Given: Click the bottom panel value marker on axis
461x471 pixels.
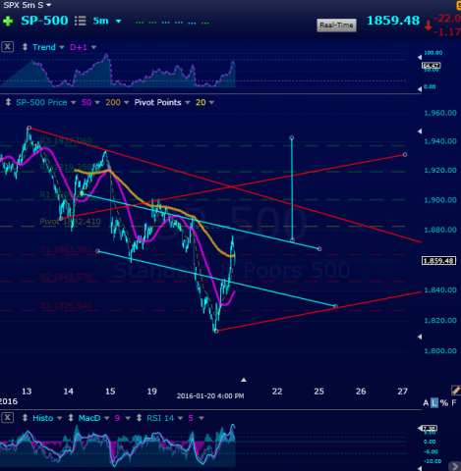Looking at the screenshot, I should tap(430, 428).
